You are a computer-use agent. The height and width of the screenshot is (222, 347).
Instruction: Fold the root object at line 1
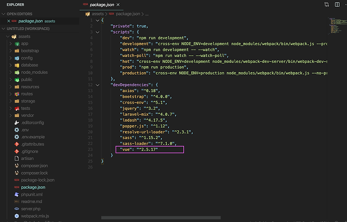pyautogui.click(x=97, y=20)
